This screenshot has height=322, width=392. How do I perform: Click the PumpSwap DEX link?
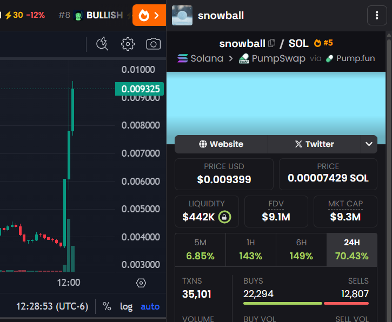click(x=273, y=58)
